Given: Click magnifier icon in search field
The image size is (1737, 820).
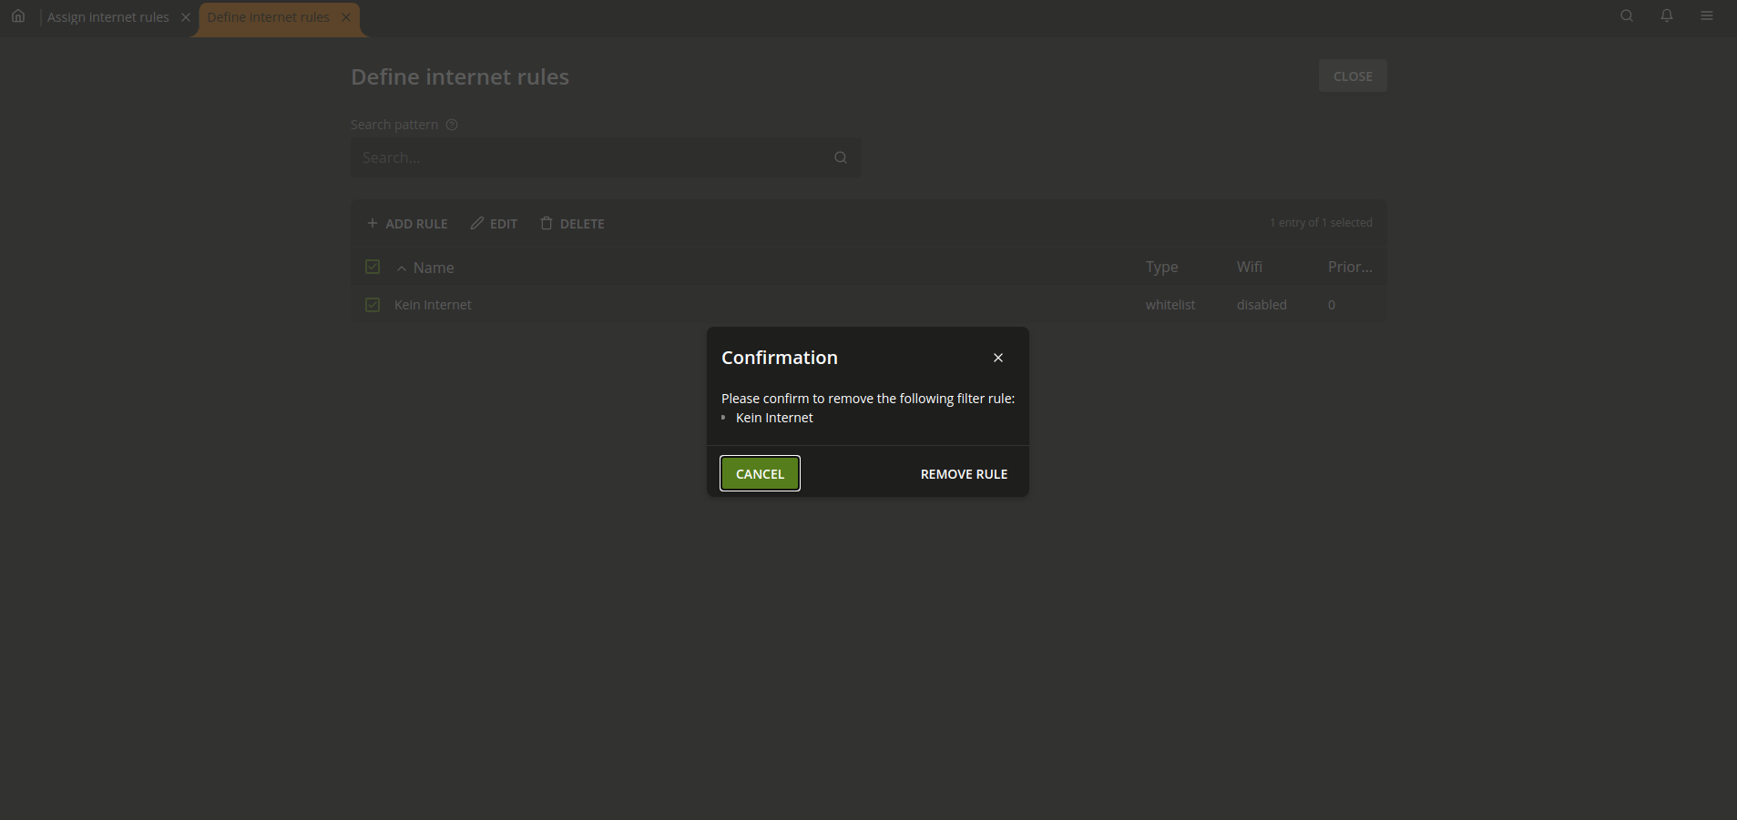Looking at the screenshot, I should [841, 157].
